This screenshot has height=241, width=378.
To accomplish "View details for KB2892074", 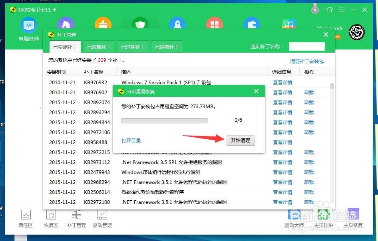I will (282, 103).
